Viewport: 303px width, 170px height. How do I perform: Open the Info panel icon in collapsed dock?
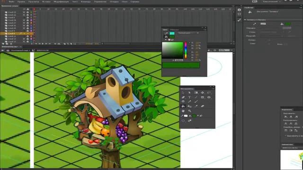tap(239, 10)
